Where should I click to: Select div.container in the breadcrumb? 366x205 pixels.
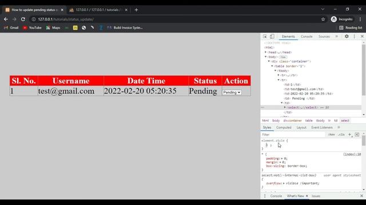pos(292,121)
